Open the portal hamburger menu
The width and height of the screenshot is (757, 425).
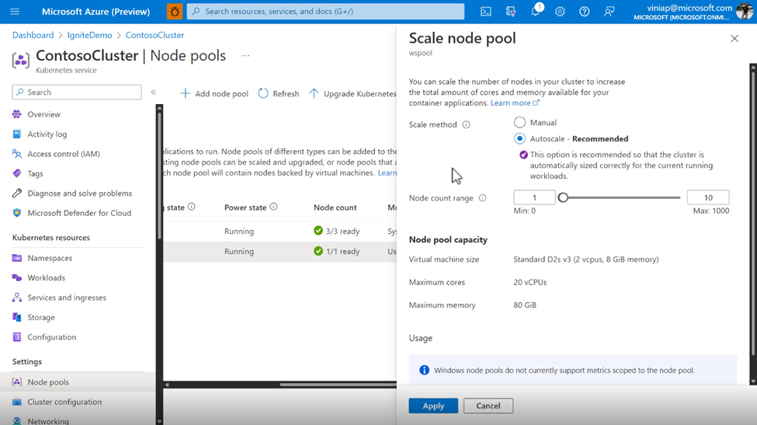tap(15, 11)
